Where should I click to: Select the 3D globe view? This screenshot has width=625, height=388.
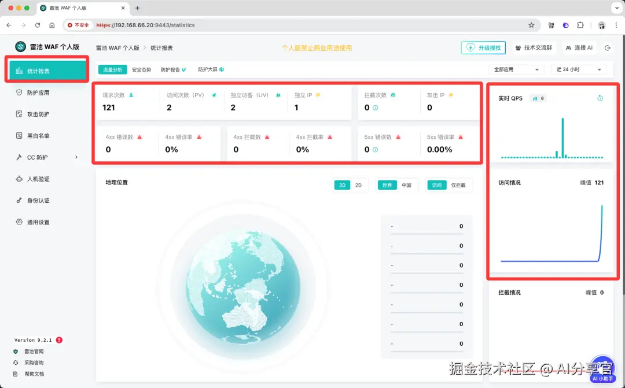342,185
